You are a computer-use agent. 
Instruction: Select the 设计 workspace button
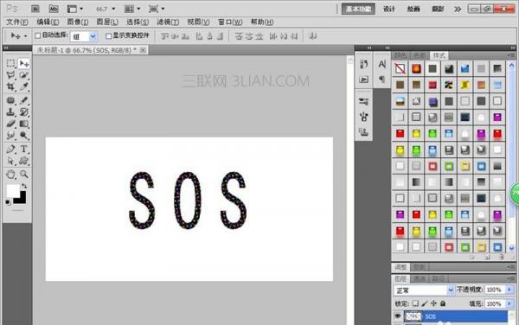click(389, 9)
